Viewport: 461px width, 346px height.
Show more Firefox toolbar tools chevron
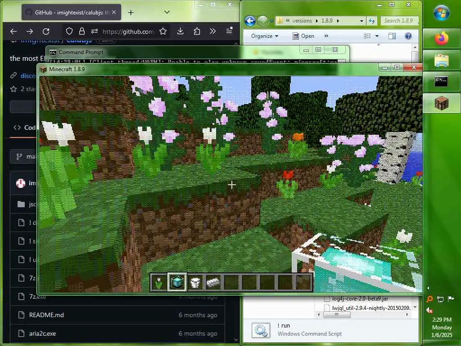click(x=212, y=32)
